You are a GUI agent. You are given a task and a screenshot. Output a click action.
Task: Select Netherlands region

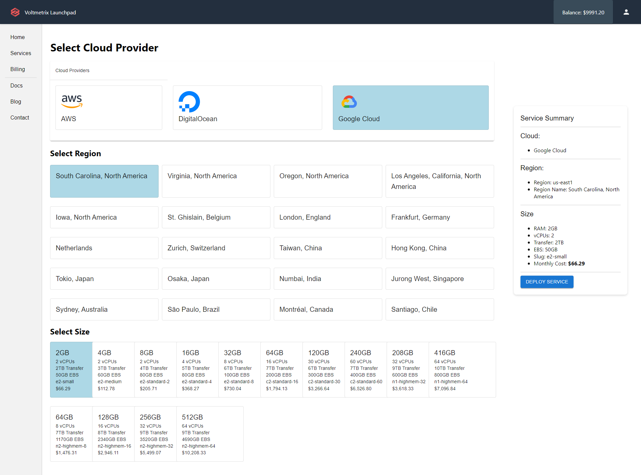104,248
